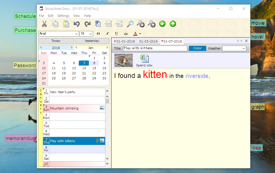The image size is (275, 173).
Task: Open the Settings menu
Action: [63, 16]
